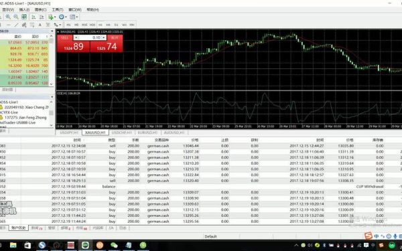Image resolution: width=402 pixels, height=251 pixels.
Task: Click the lot size 0.10 input field
Action: (x=90, y=37)
